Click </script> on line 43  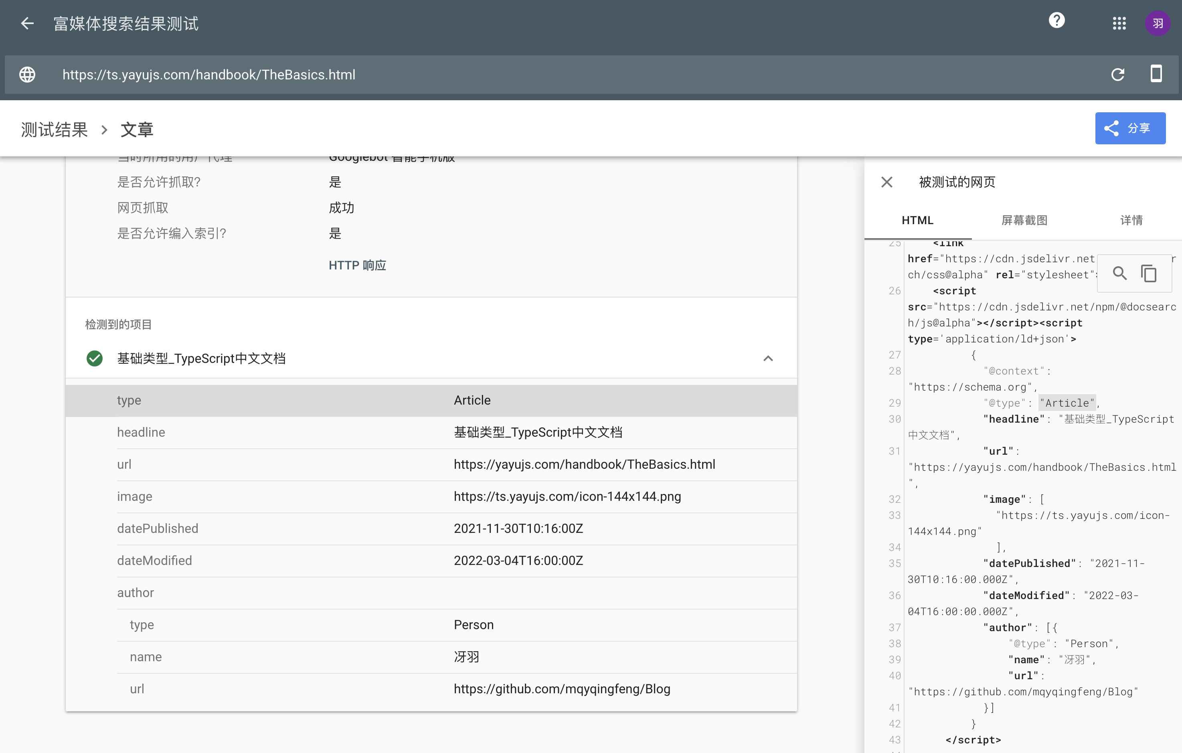973,740
